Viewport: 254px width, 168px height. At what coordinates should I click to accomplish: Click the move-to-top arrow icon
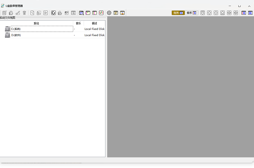coord(202,13)
